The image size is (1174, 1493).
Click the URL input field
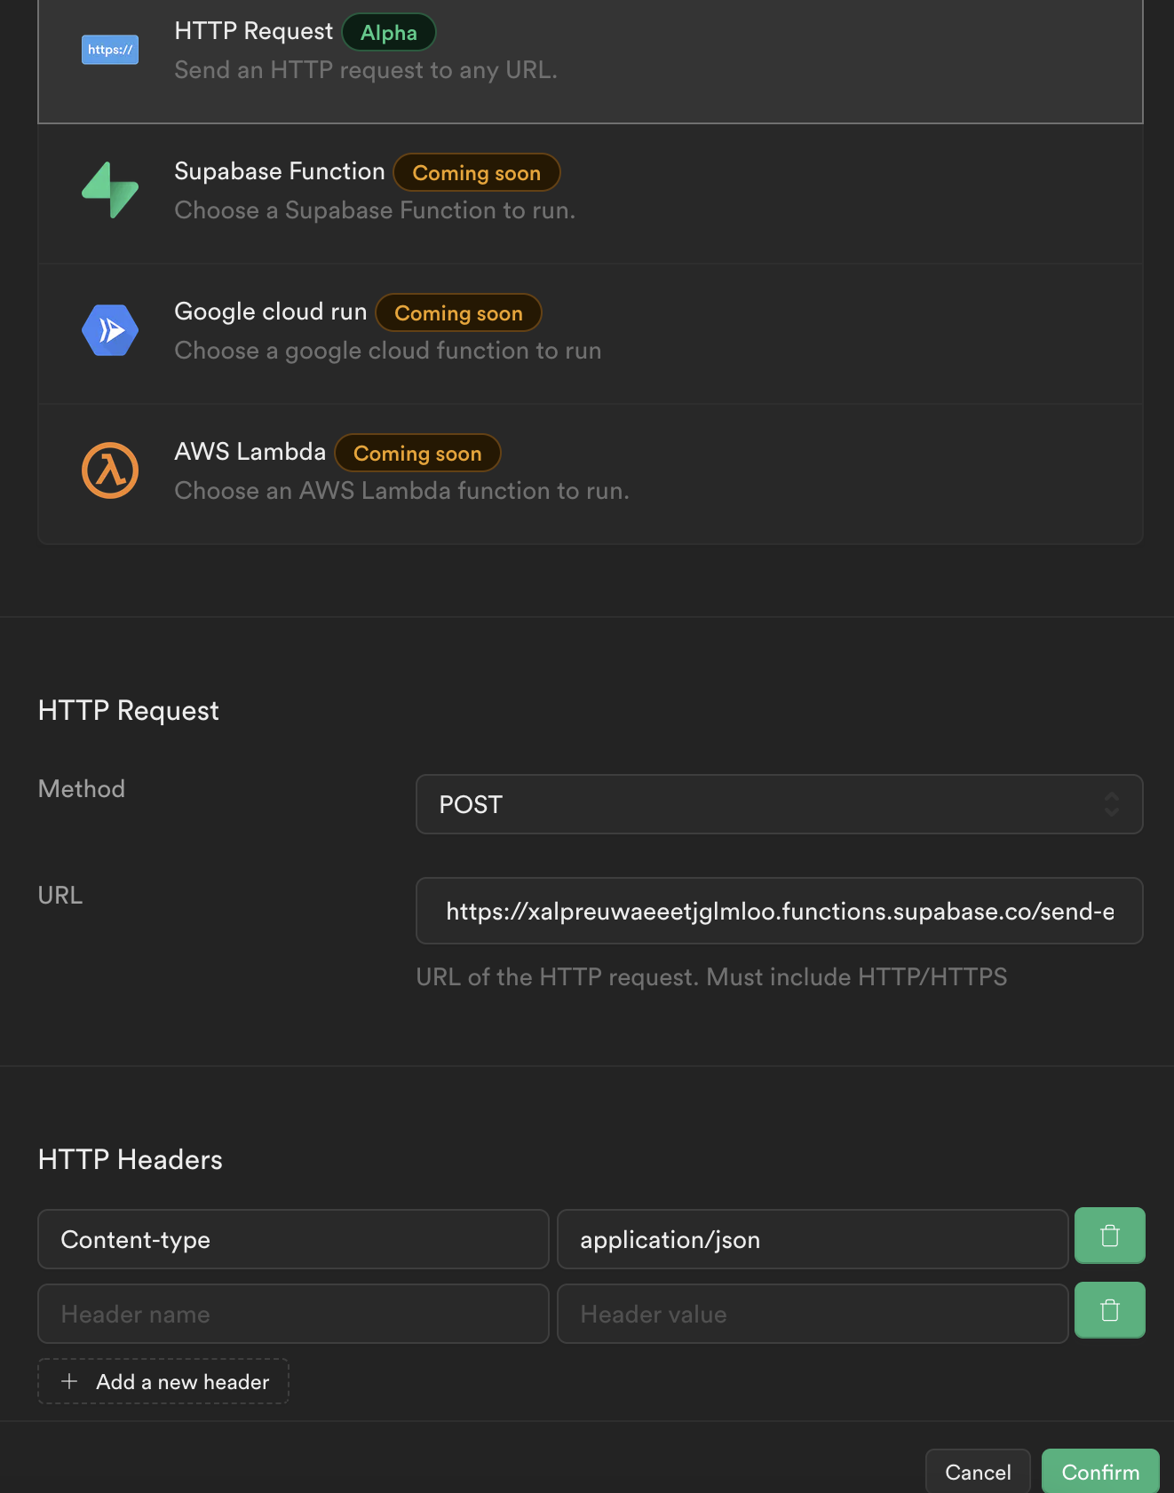pyautogui.click(x=778, y=911)
